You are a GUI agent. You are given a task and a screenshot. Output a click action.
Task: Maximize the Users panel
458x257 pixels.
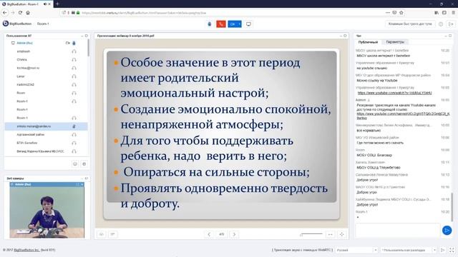tap(86, 36)
